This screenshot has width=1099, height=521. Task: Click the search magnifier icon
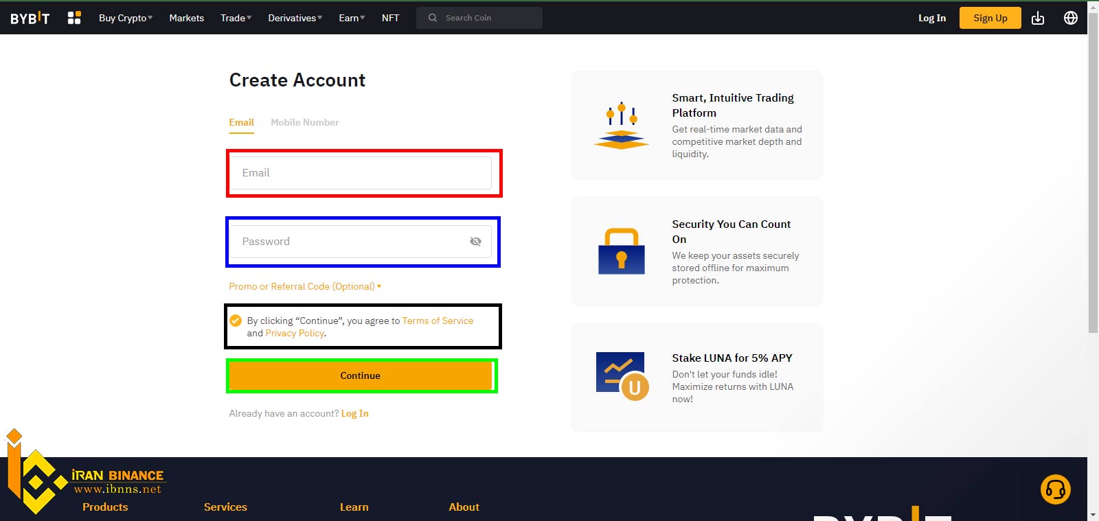(x=433, y=18)
